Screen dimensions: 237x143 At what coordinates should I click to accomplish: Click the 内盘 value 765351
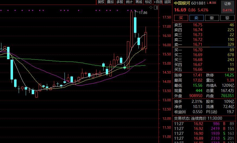coord(227,96)
